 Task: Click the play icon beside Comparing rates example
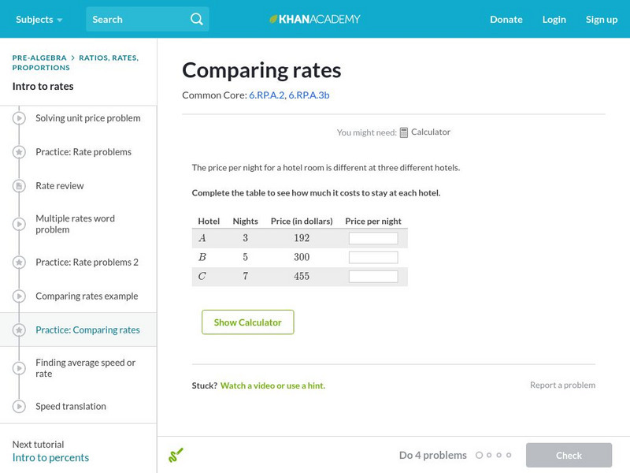pyautogui.click(x=19, y=296)
